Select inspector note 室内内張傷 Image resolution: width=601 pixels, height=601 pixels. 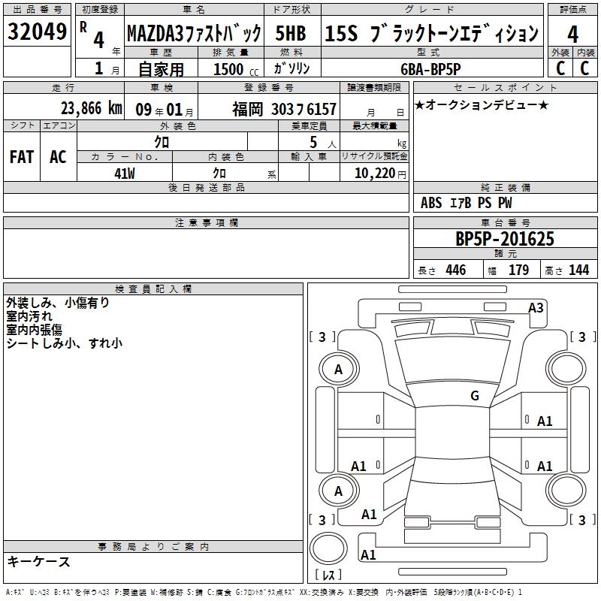(34, 330)
